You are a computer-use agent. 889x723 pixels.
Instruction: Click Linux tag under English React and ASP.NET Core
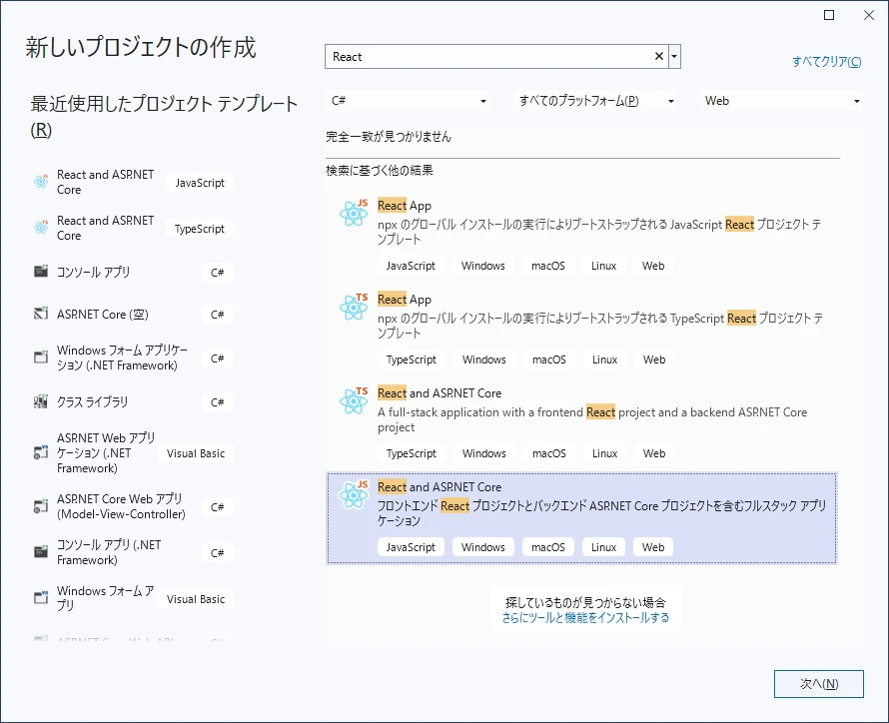pos(604,453)
